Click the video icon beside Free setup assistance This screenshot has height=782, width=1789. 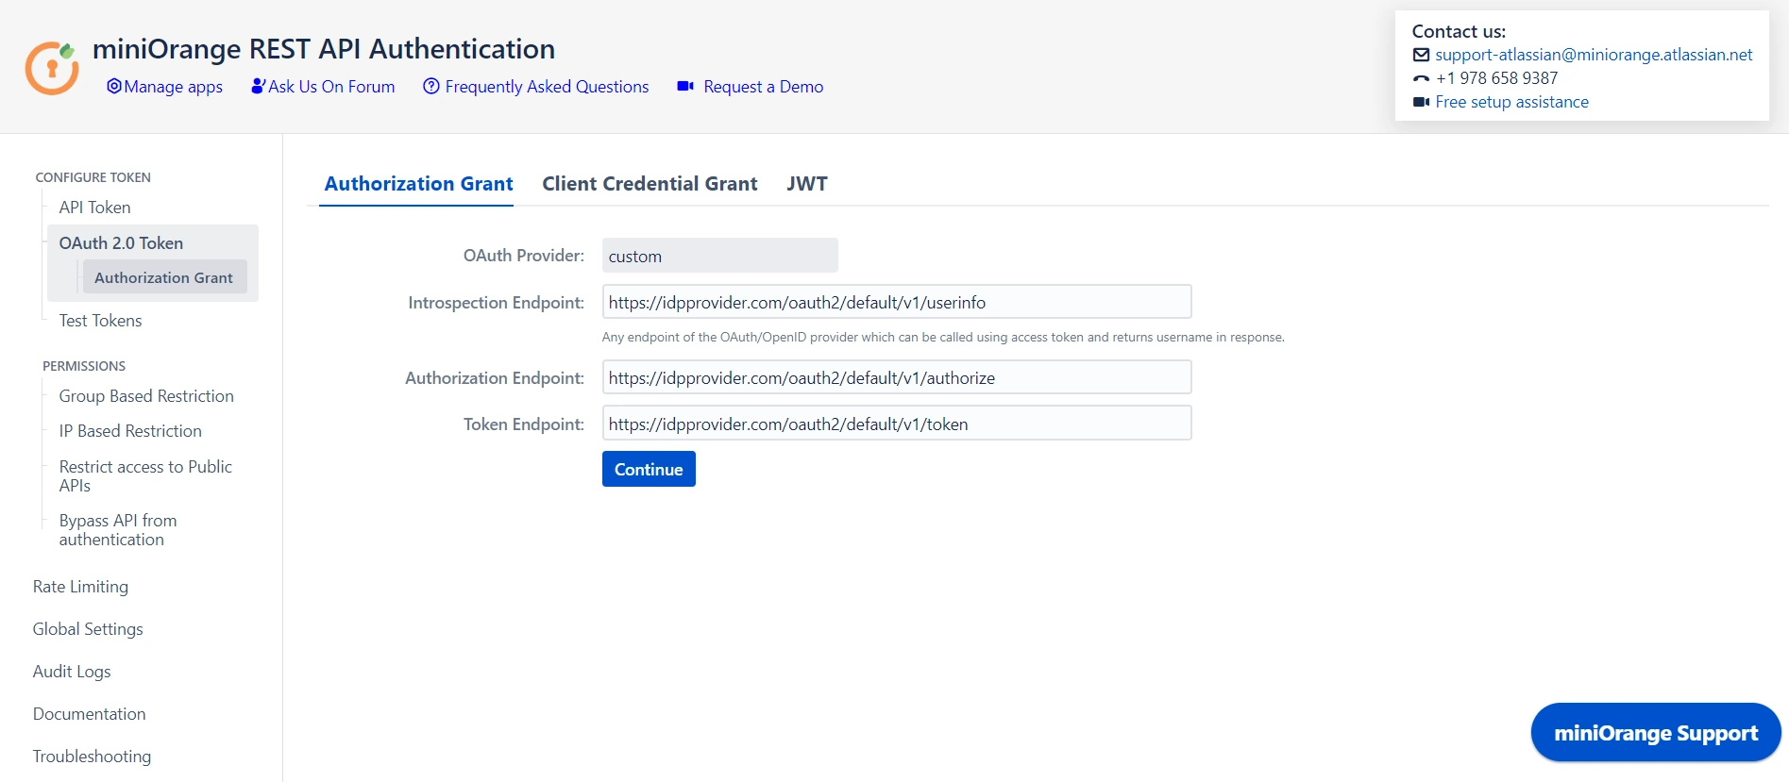[x=1421, y=102]
